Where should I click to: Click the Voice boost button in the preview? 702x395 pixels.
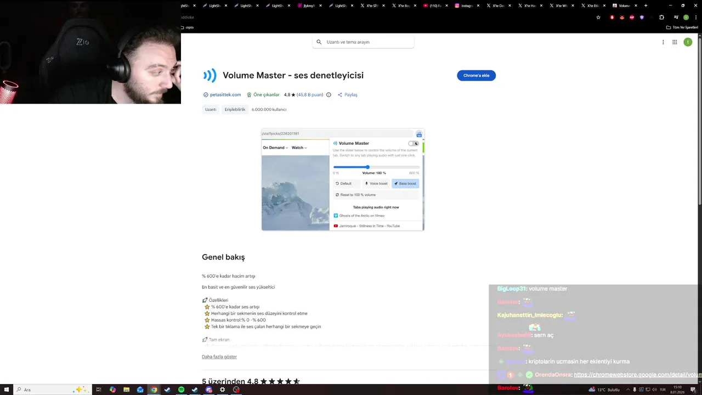click(x=376, y=183)
